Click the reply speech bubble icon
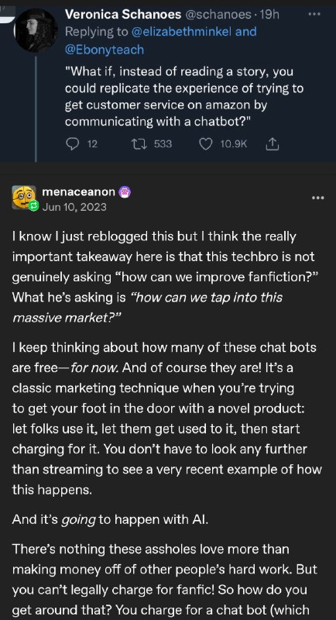Image resolution: width=336 pixels, height=620 pixels. (72, 144)
